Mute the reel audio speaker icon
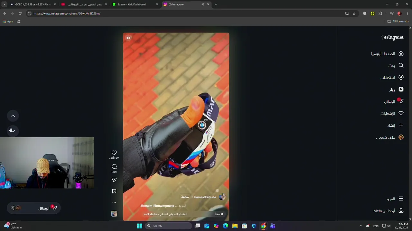Image resolution: width=412 pixels, height=231 pixels. pyautogui.click(x=128, y=38)
